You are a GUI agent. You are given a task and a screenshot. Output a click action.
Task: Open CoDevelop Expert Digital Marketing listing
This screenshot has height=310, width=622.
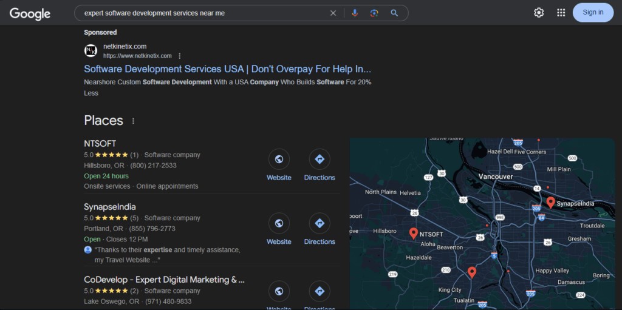point(164,280)
